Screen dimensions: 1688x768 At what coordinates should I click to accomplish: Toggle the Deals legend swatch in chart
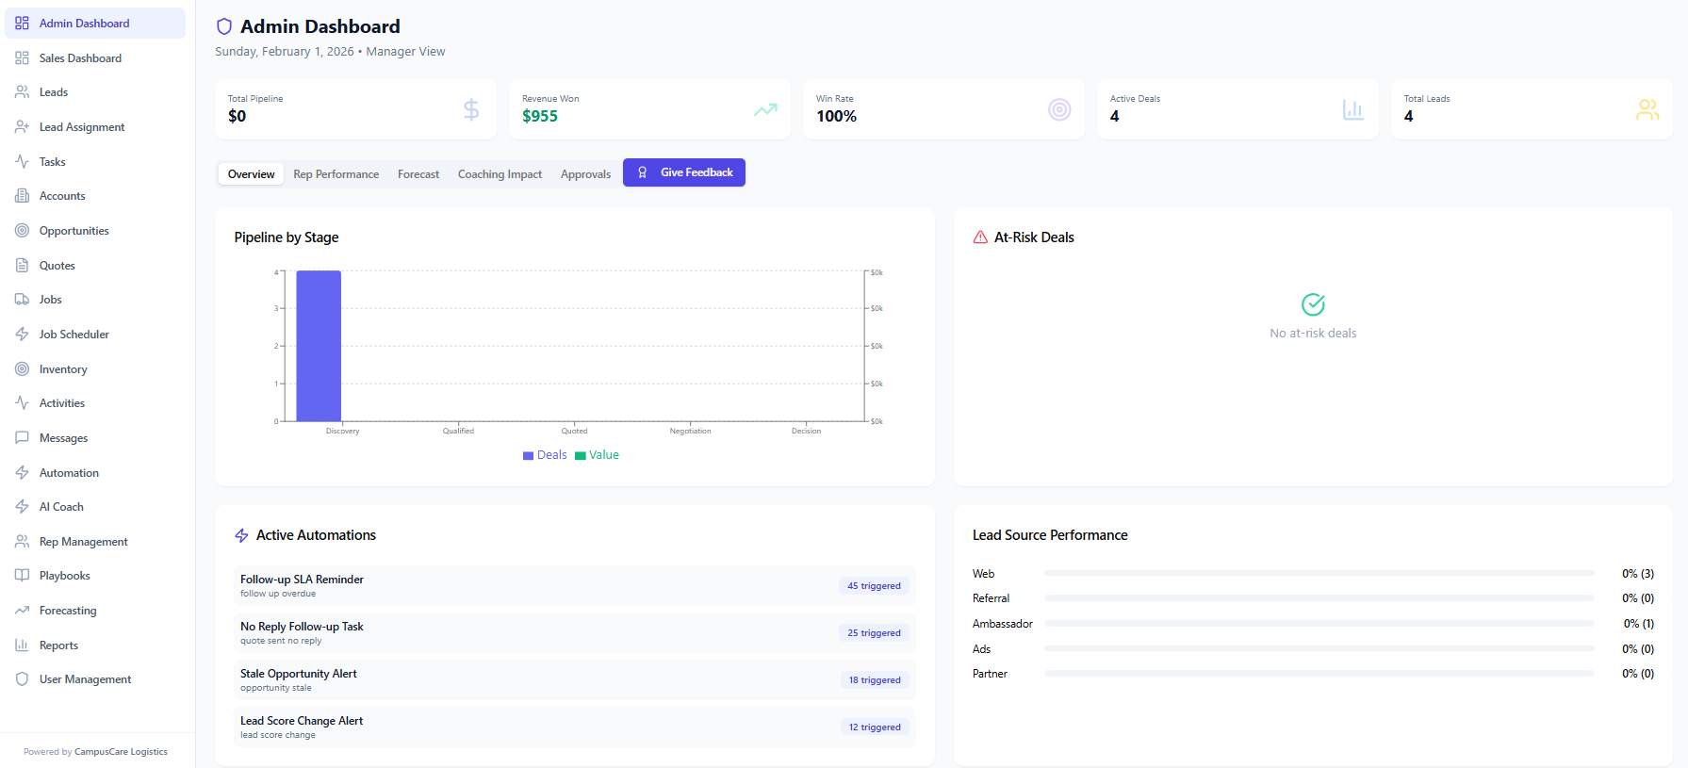coord(529,456)
